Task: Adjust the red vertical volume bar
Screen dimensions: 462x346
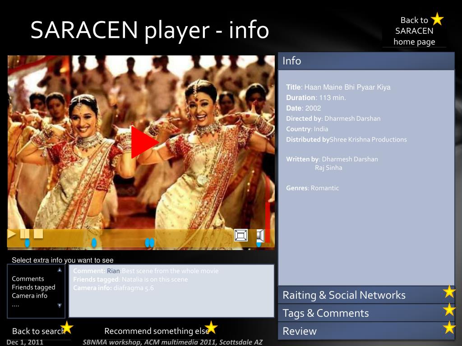Action: (x=268, y=223)
